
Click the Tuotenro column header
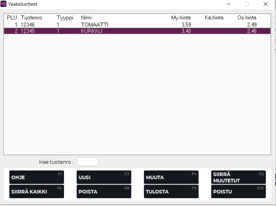tap(31, 18)
